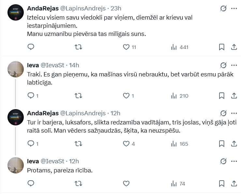Viewport: 241px width, 194px height.
Task: Share the tweet posted 23h ago
Action: pyautogui.click(x=234, y=47)
